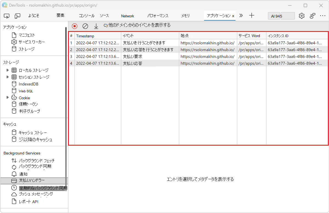Expand the Cookie tree node
329x213 pixels.
(8, 98)
